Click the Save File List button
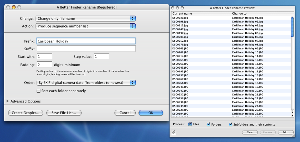 click(x=64, y=113)
